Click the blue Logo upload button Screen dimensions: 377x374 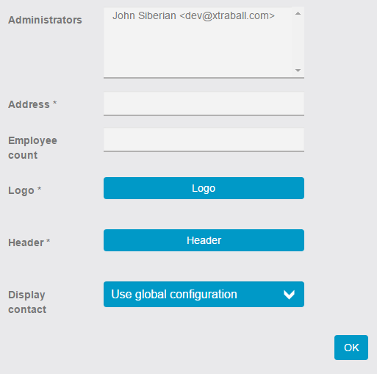coord(204,188)
